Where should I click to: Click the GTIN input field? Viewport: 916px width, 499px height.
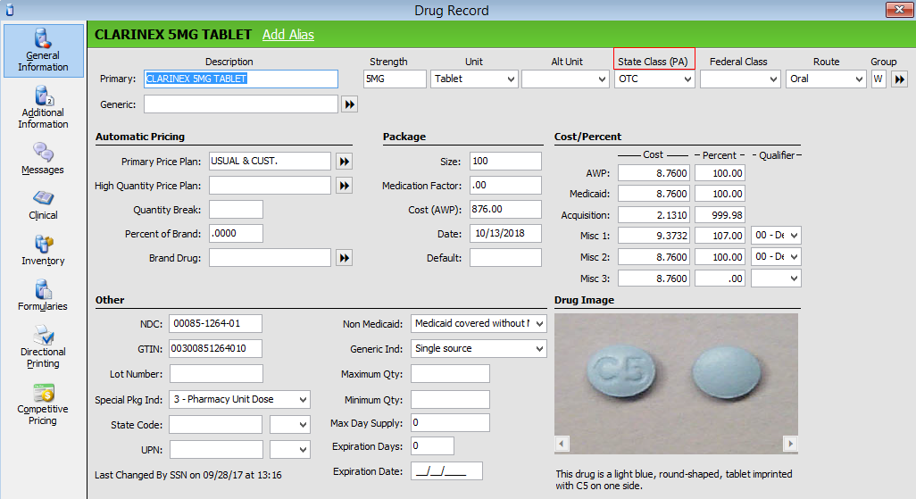[x=215, y=349]
